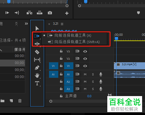Toggle sync lock on track V2
The image size is (145, 115).
point(77,59)
